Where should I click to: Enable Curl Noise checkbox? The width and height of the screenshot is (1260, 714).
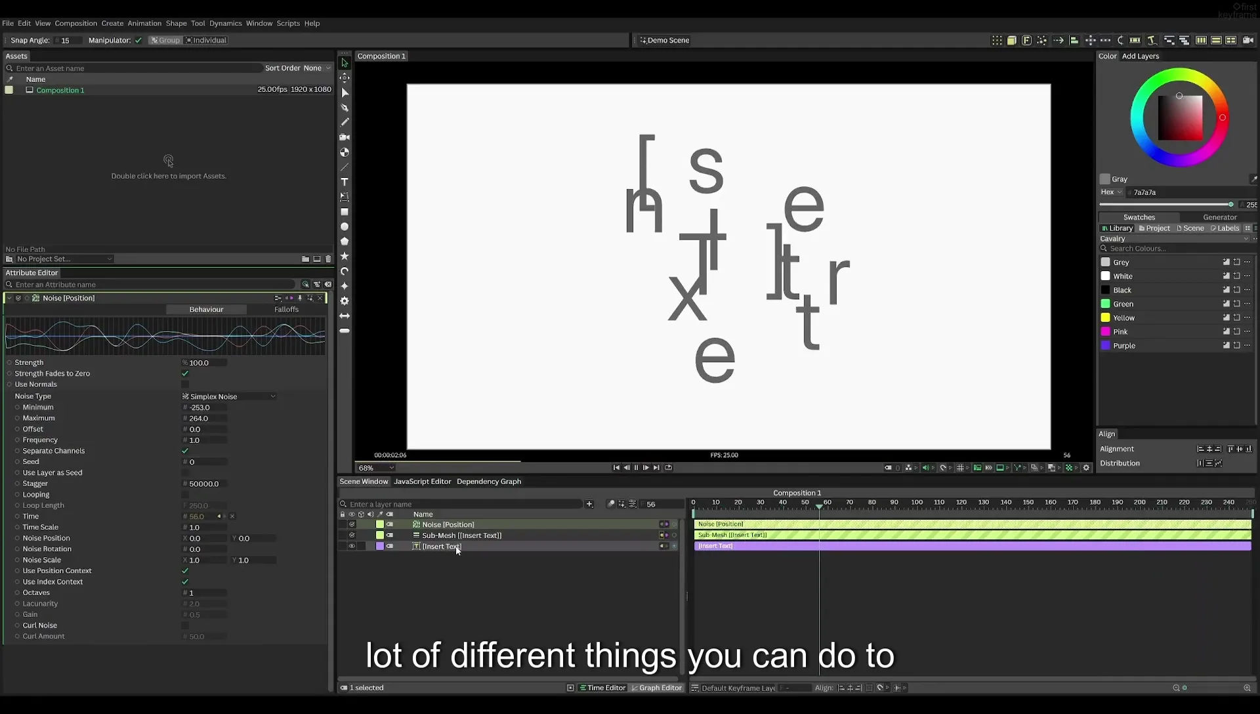click(185, 625)
